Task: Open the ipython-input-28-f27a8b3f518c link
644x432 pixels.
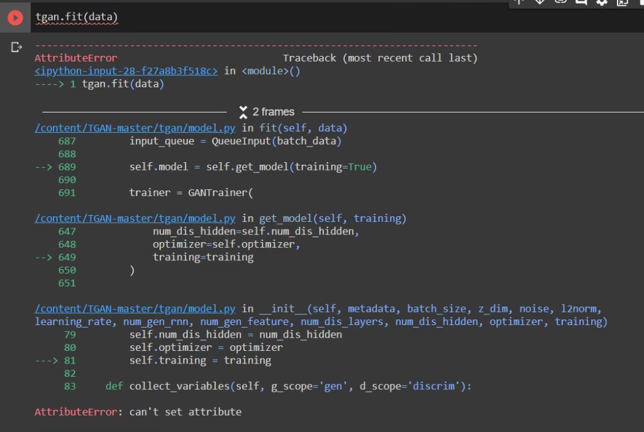Action: click(126, 71)
